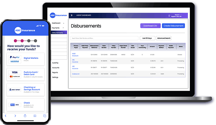Tap the first pink progress step dot
Screen dimensions: 216x125
(x=15, y=41)
